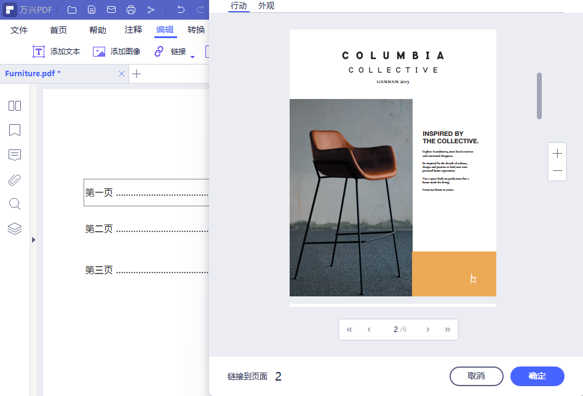Expand the left sidebar panel arrow

pos(34,239)
